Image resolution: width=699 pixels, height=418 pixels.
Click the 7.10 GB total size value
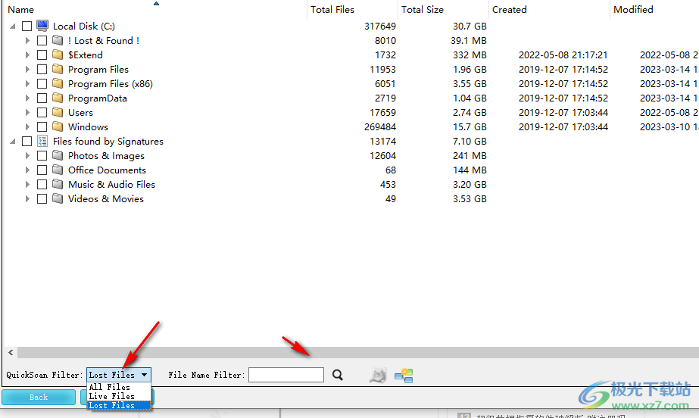pyautogui.click(x=470, y=142)
